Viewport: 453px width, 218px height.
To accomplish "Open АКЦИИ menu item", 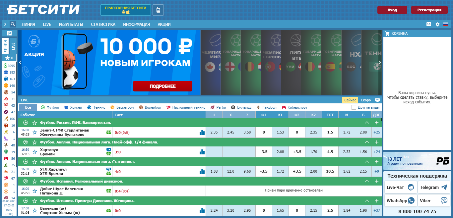I will pos(164,24).
